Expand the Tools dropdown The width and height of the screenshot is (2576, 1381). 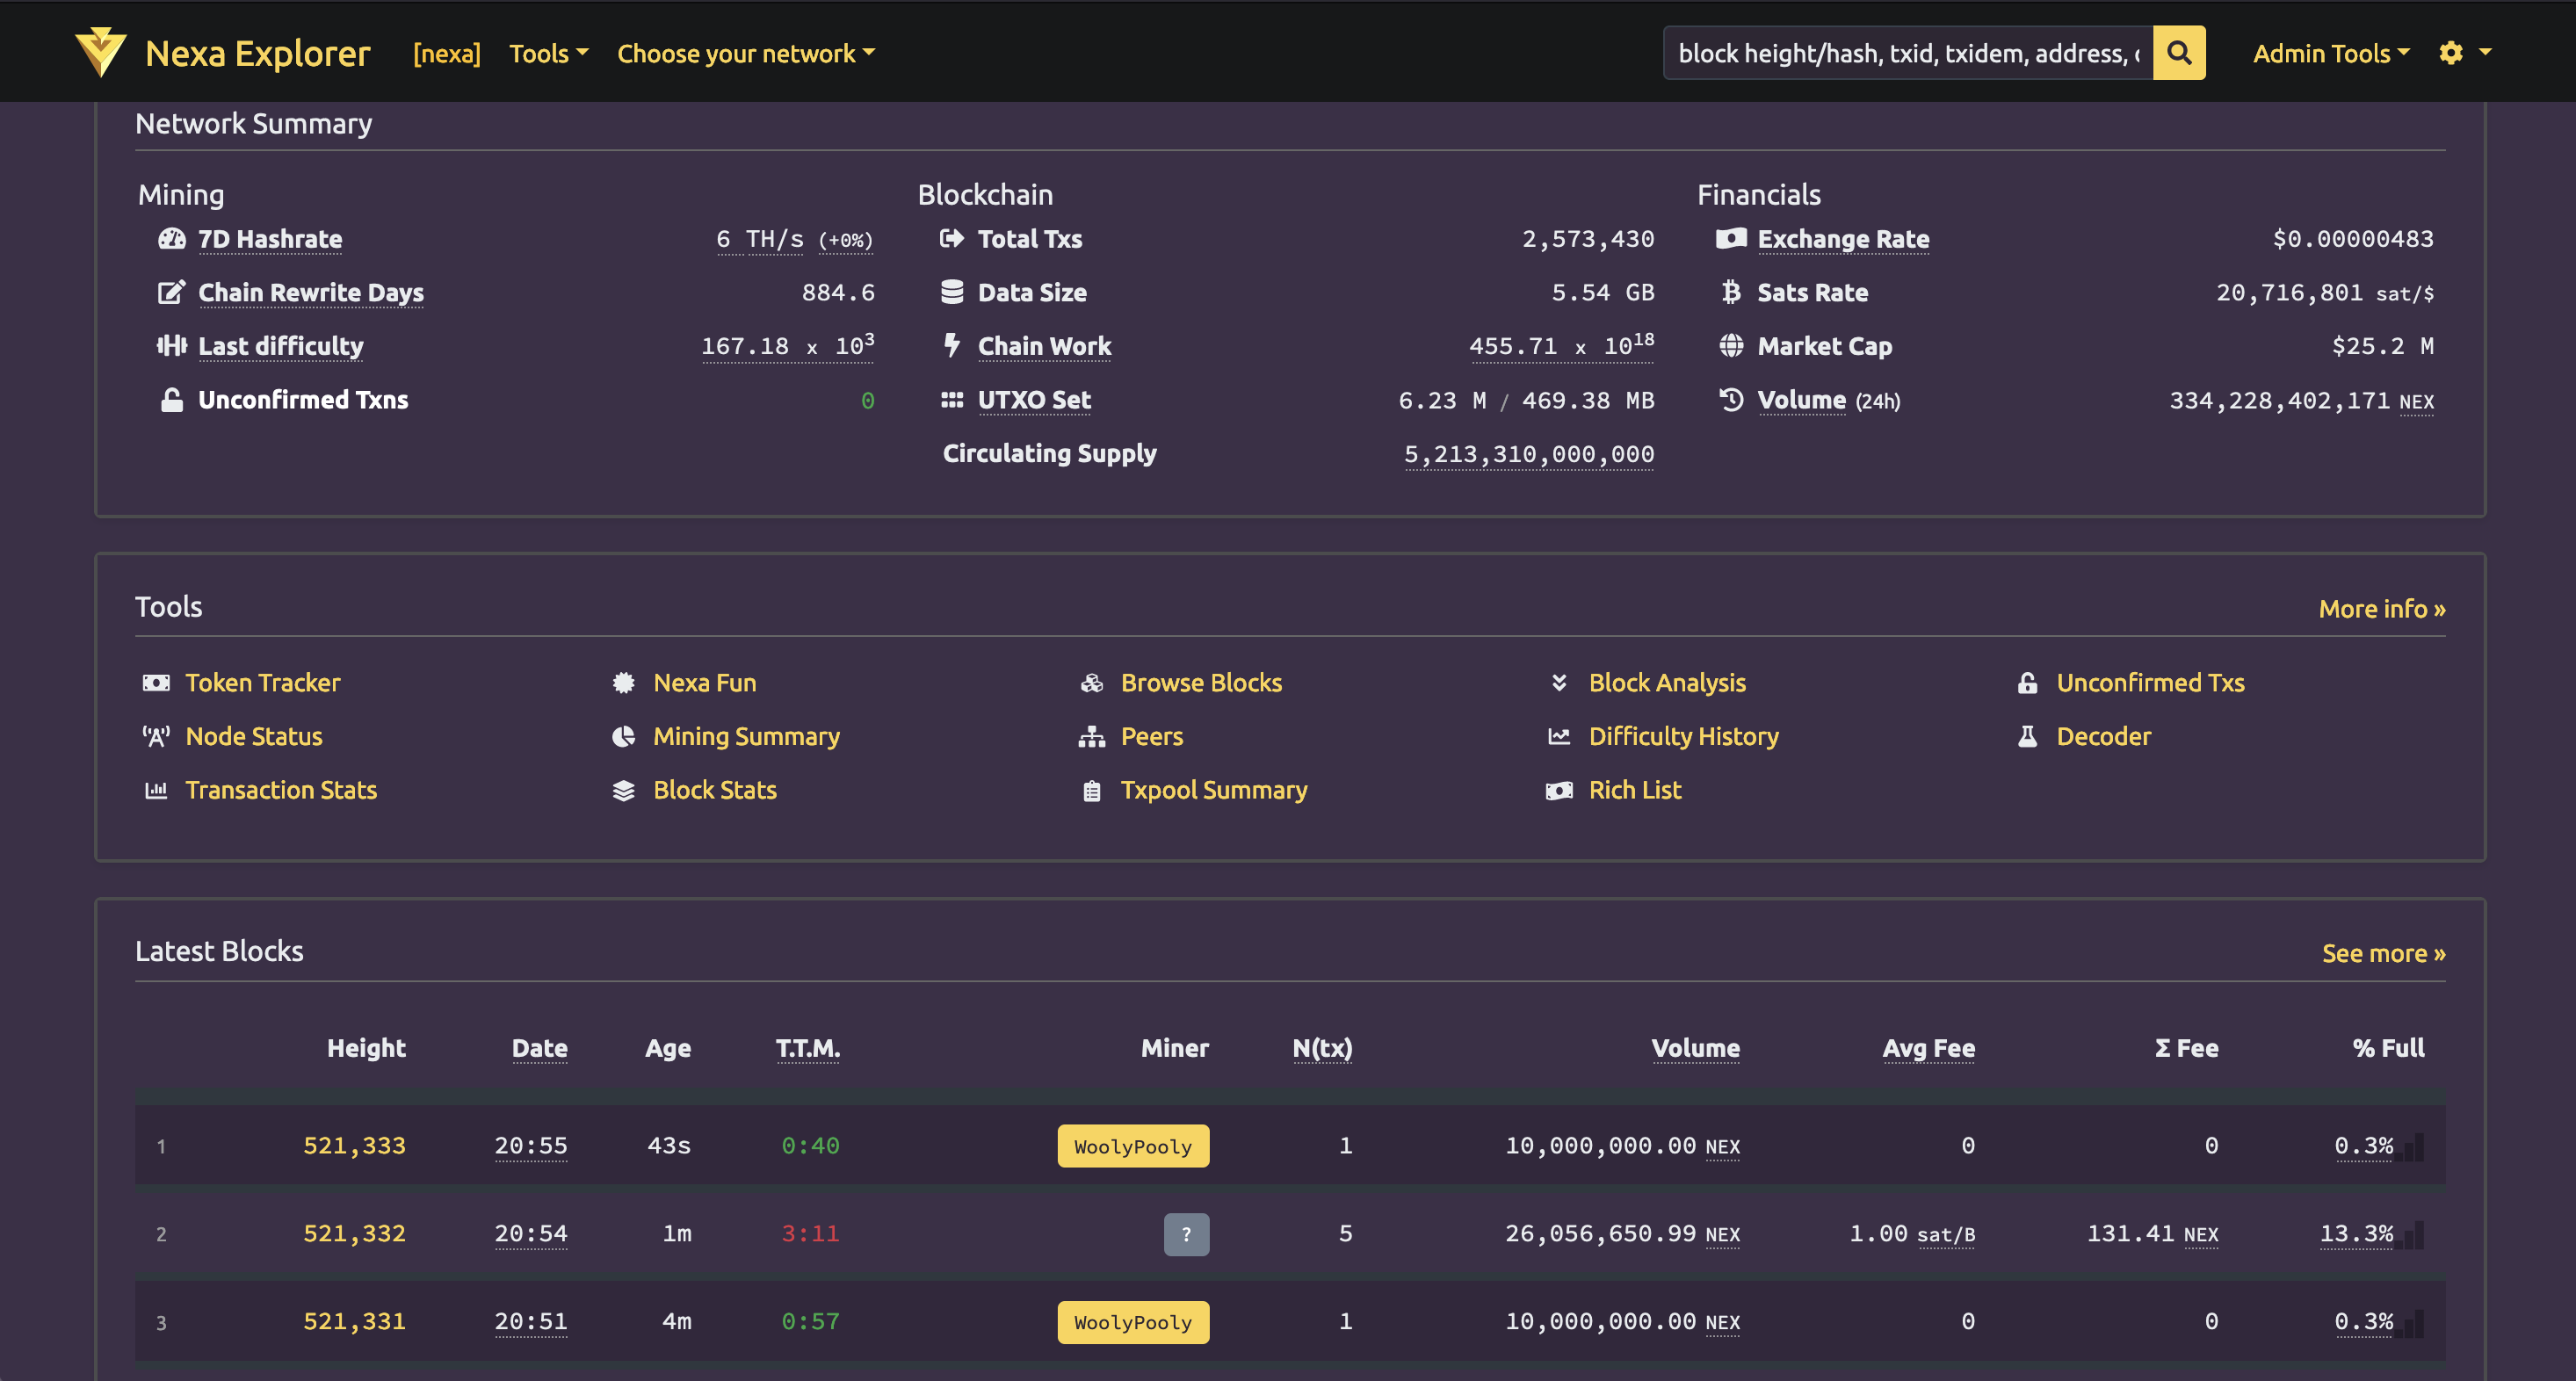[x=547, y=53]
